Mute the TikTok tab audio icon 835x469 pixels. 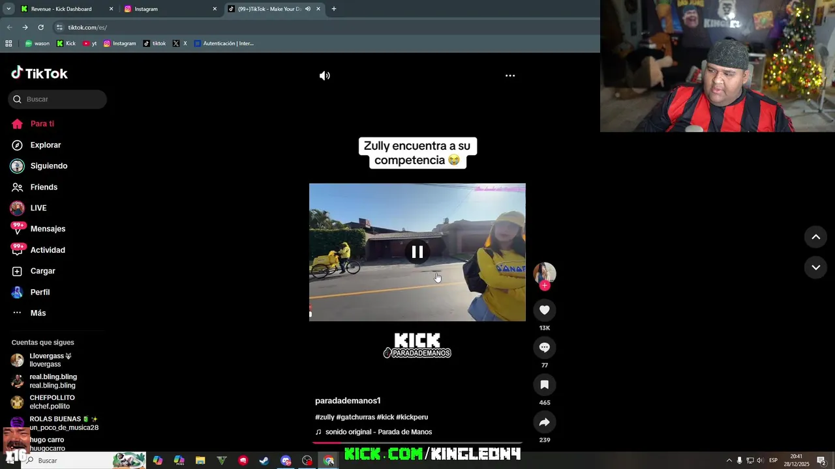point(308,9)
